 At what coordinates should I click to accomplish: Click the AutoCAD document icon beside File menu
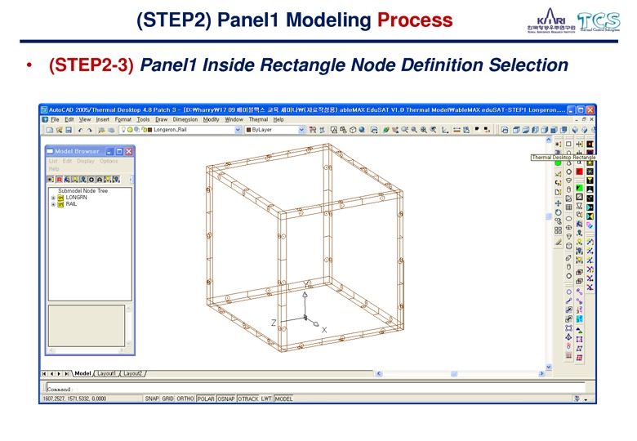pos(45,120)
